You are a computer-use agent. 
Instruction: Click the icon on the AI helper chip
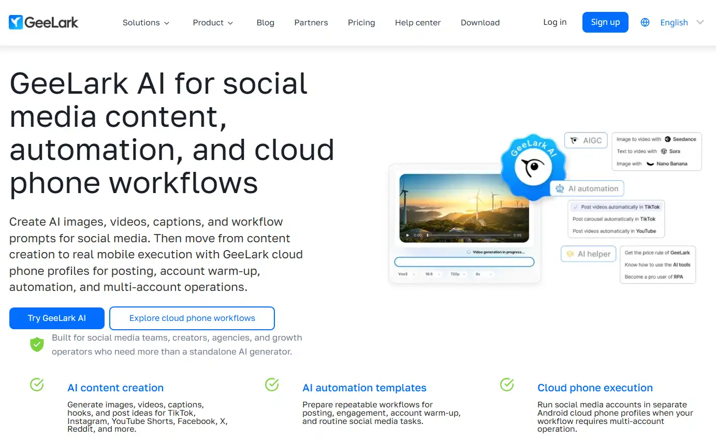point(570,254)
